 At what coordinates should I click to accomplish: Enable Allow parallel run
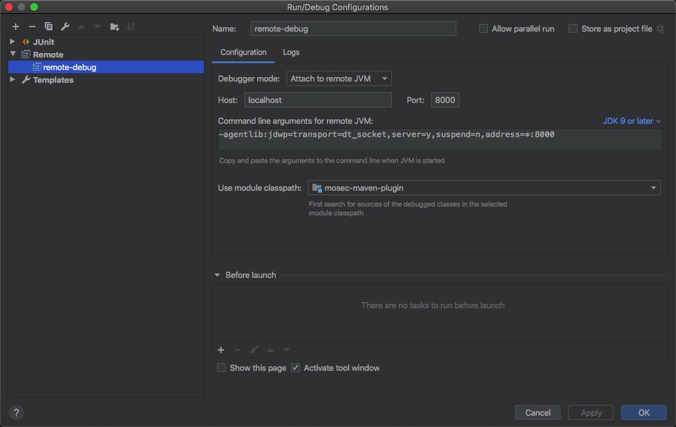coord(483,28)
